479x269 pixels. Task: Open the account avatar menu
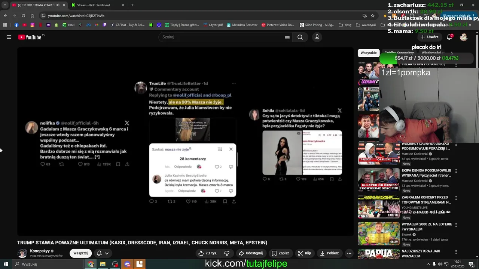464,37
